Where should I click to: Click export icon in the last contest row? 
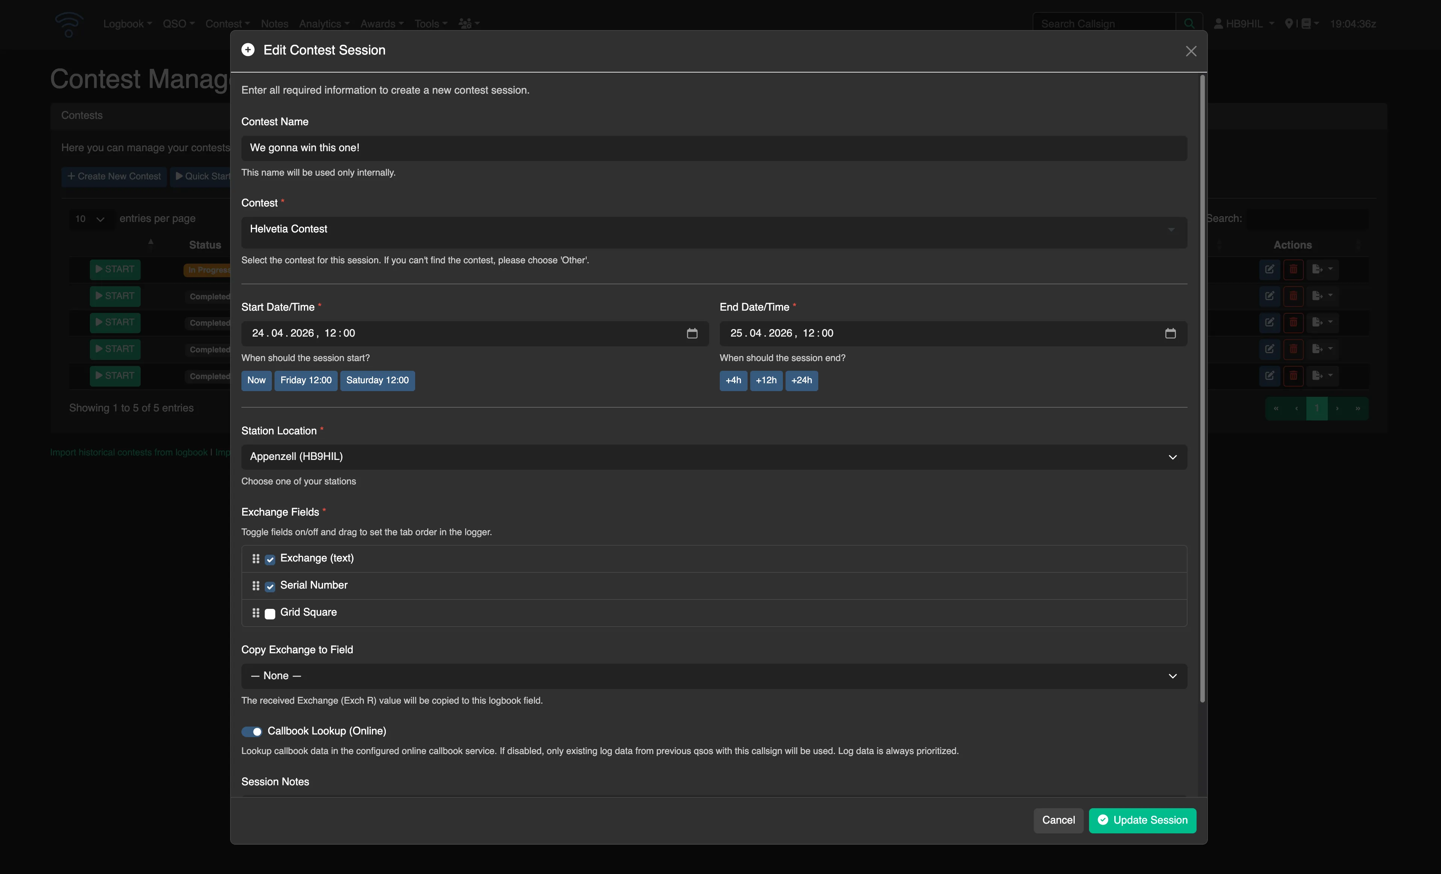coord(1322,376)
